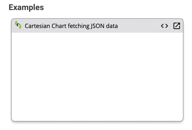Show the source code via angle-brackets icon
This screenshot has width=192, height=130.
pos(164,26)
